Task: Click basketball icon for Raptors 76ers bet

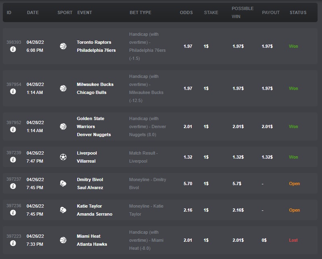Action: click(x=63, y=46)
